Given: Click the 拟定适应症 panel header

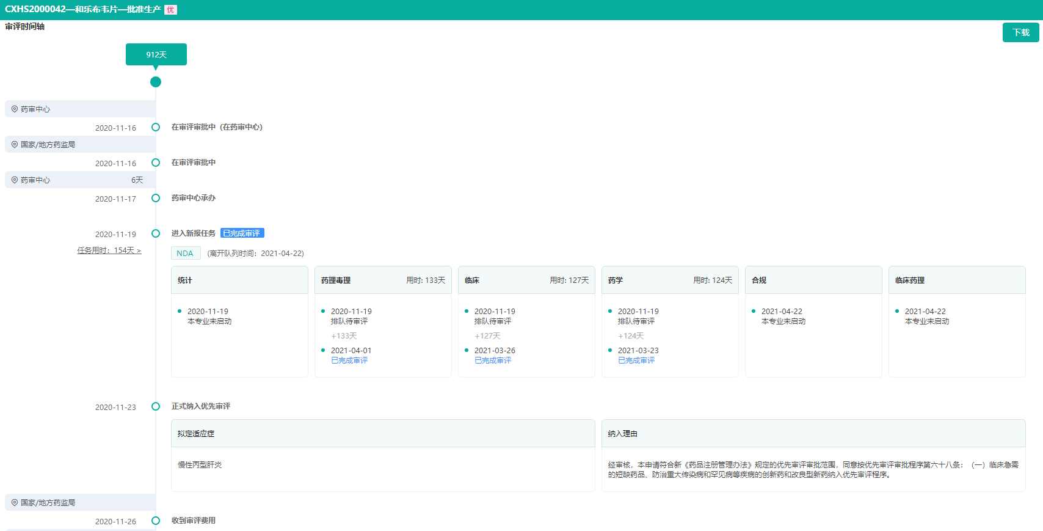Looking at the screenshot, I should (383, 433).
